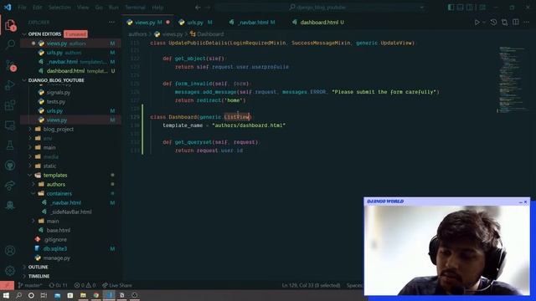This screenshot has height=301, width=536.
Task: Switch to the _navbar.html editor tab
Action: click(x=253, y=23)
